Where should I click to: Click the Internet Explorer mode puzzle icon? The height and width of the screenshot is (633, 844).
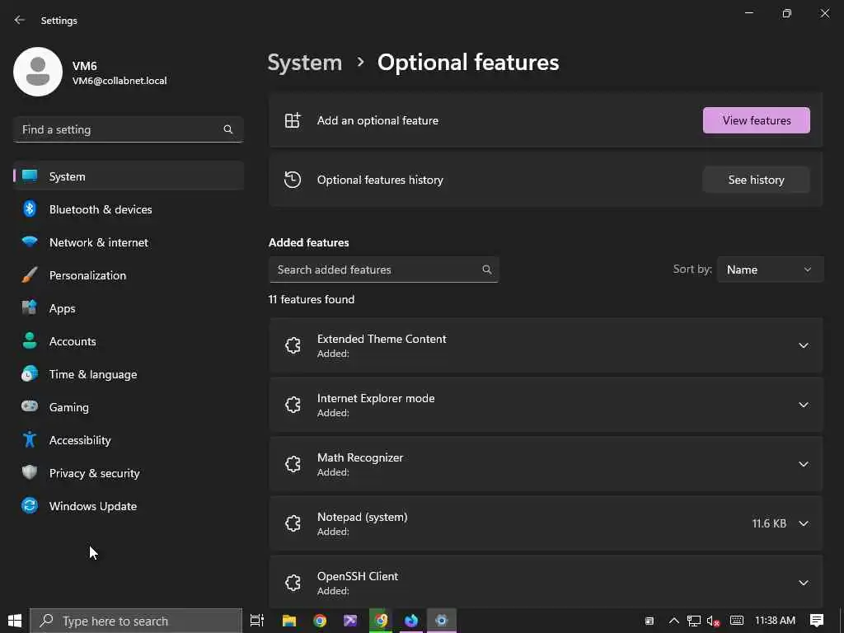pos(293,404)
